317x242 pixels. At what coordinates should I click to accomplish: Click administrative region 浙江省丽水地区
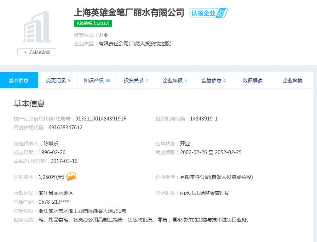point(56,193)
